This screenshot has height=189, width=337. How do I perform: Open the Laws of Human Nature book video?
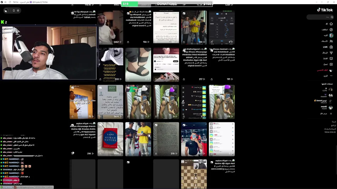[x=110, y=139]
